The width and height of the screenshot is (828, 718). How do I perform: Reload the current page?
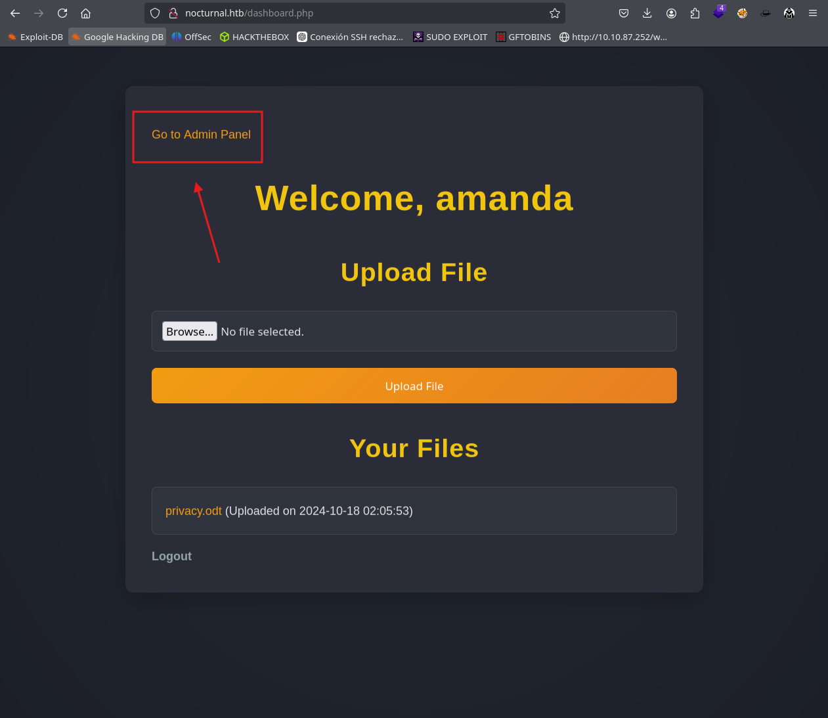click(62, 13)
